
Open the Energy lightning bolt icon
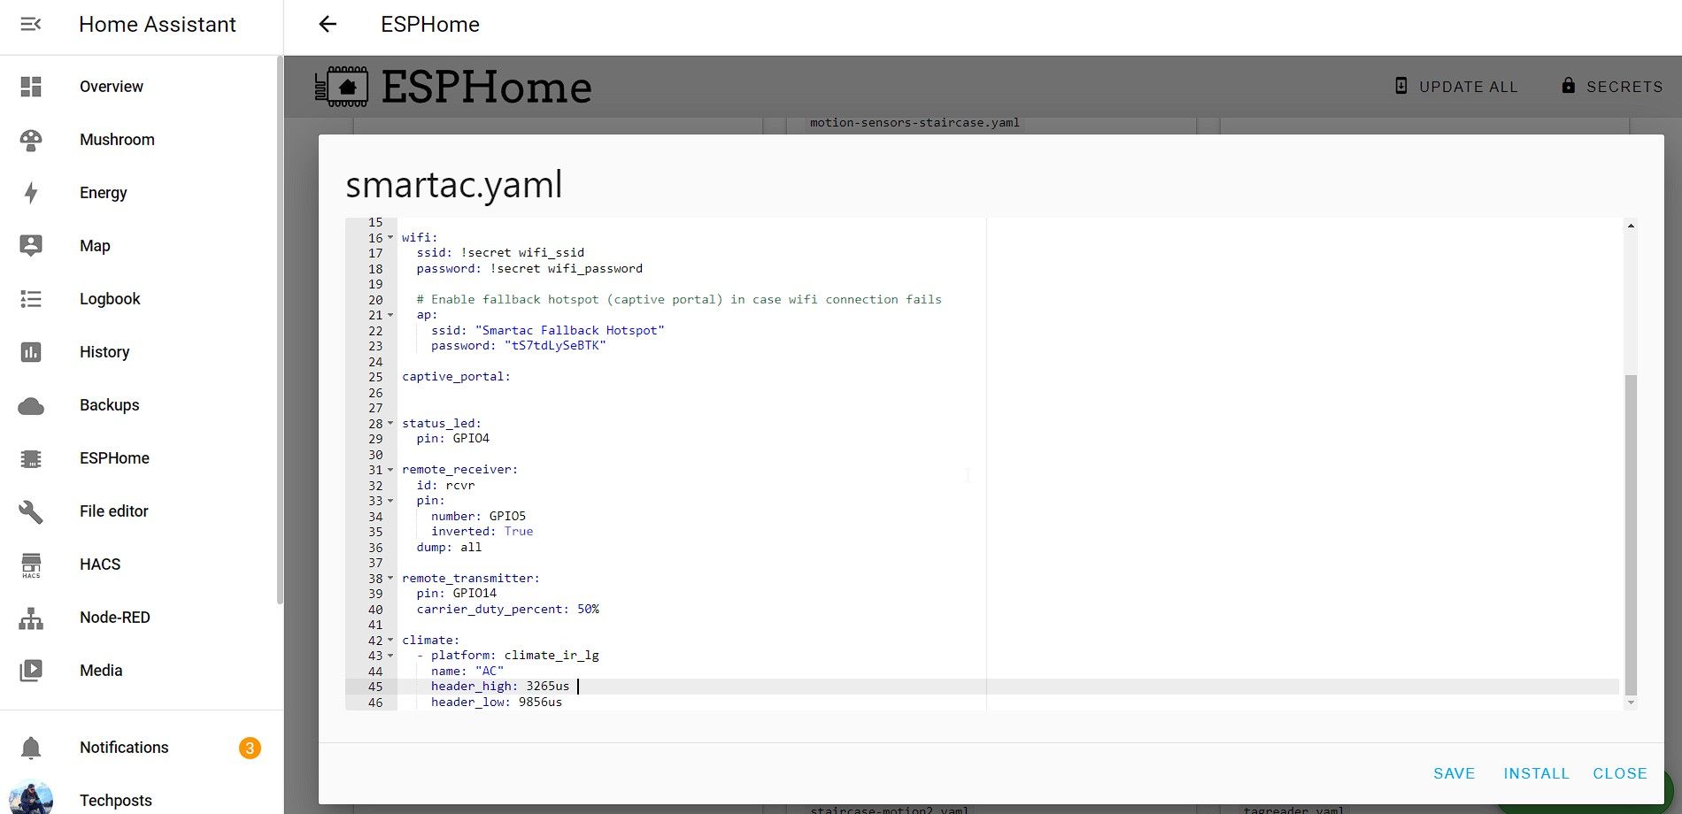click(x=31, y=193)
